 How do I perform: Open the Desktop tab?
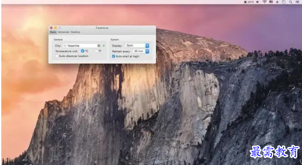[75, 32]
